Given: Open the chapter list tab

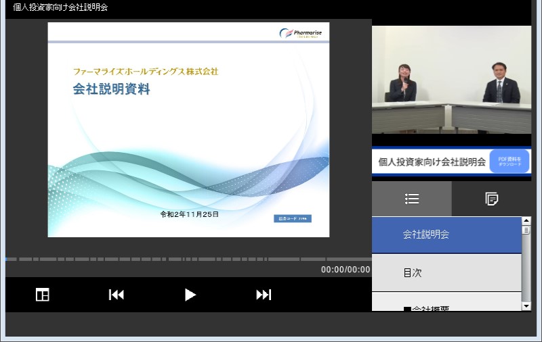Looking at the screenshot, I should 412,199.
